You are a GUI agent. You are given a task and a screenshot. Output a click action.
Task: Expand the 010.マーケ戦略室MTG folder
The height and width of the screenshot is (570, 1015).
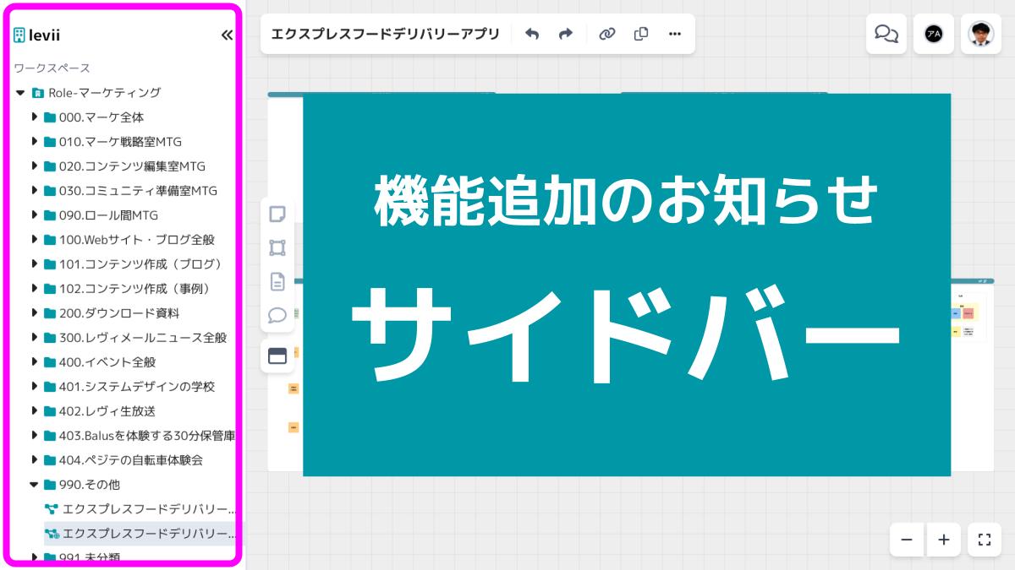click(35, 141)
